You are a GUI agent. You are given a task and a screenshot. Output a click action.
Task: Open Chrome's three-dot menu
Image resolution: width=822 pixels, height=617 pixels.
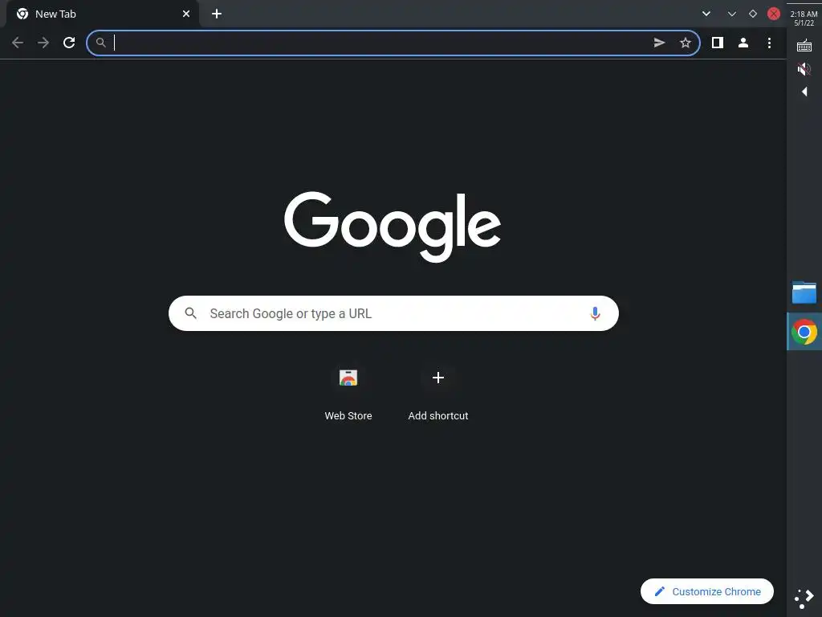point(769,43)
